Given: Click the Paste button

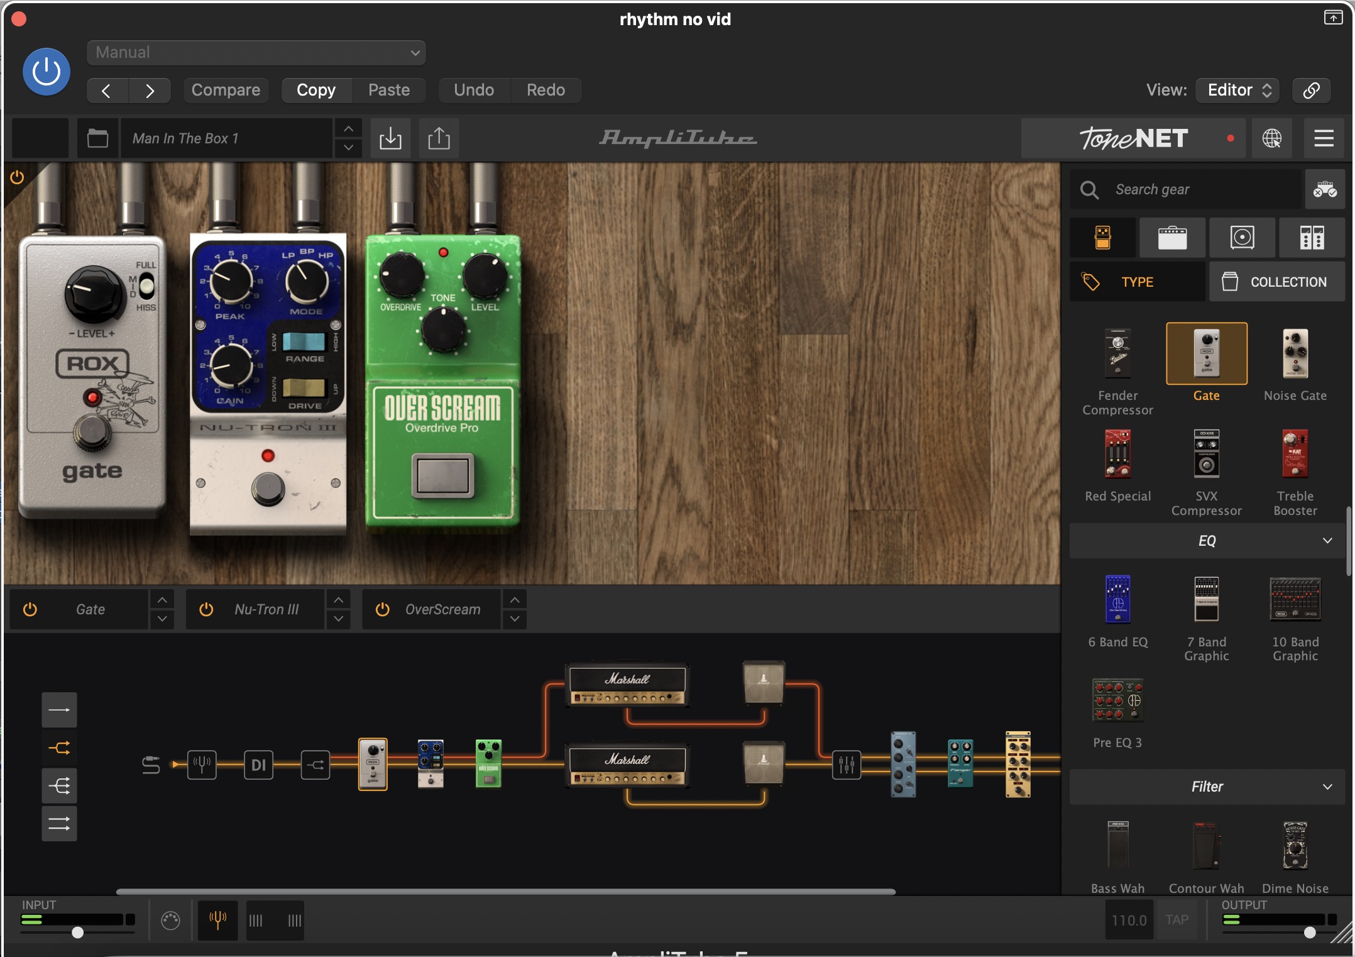Looking at the screenshot, I should [389, 90].
